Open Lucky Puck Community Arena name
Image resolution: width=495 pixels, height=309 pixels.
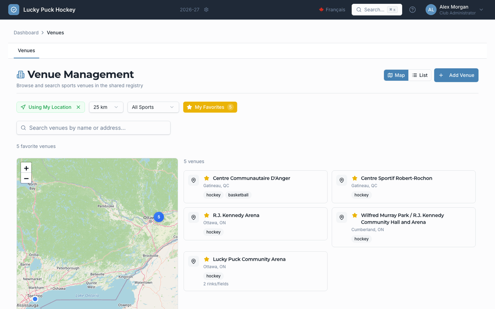point(249,259)
